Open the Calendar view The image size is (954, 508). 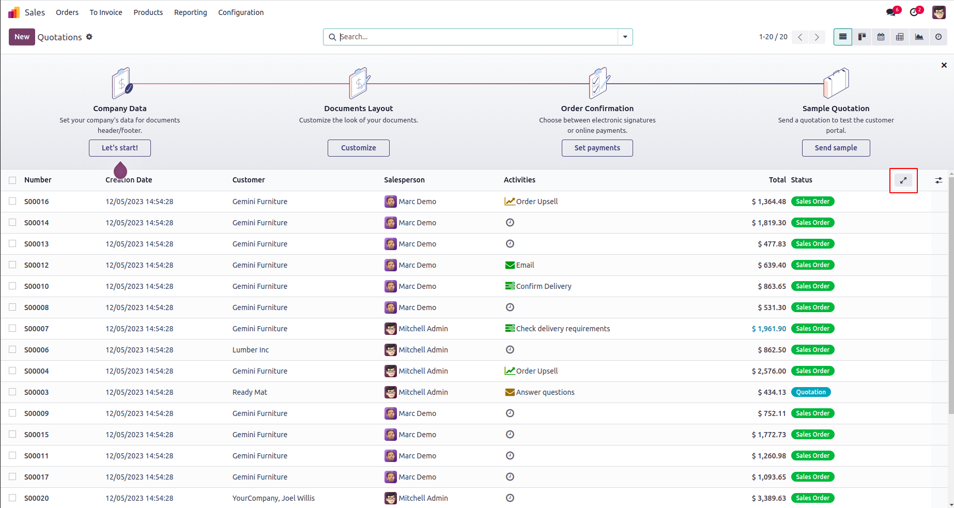coord(881,37)
